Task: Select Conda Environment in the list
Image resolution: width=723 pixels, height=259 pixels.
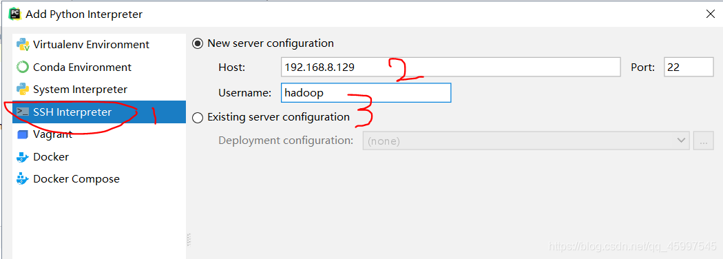Action: point(98,68)
